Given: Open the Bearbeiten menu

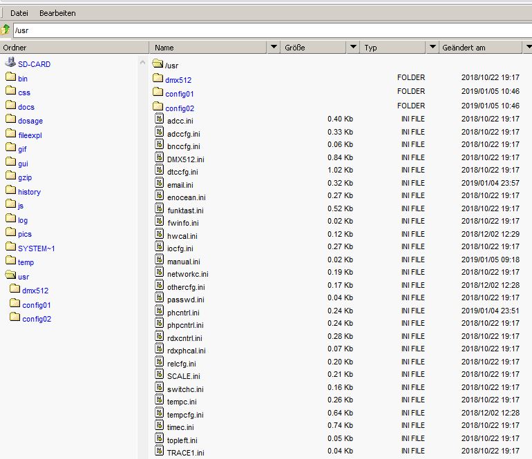Looking at the screenshot, I should (x=57, y=13).
